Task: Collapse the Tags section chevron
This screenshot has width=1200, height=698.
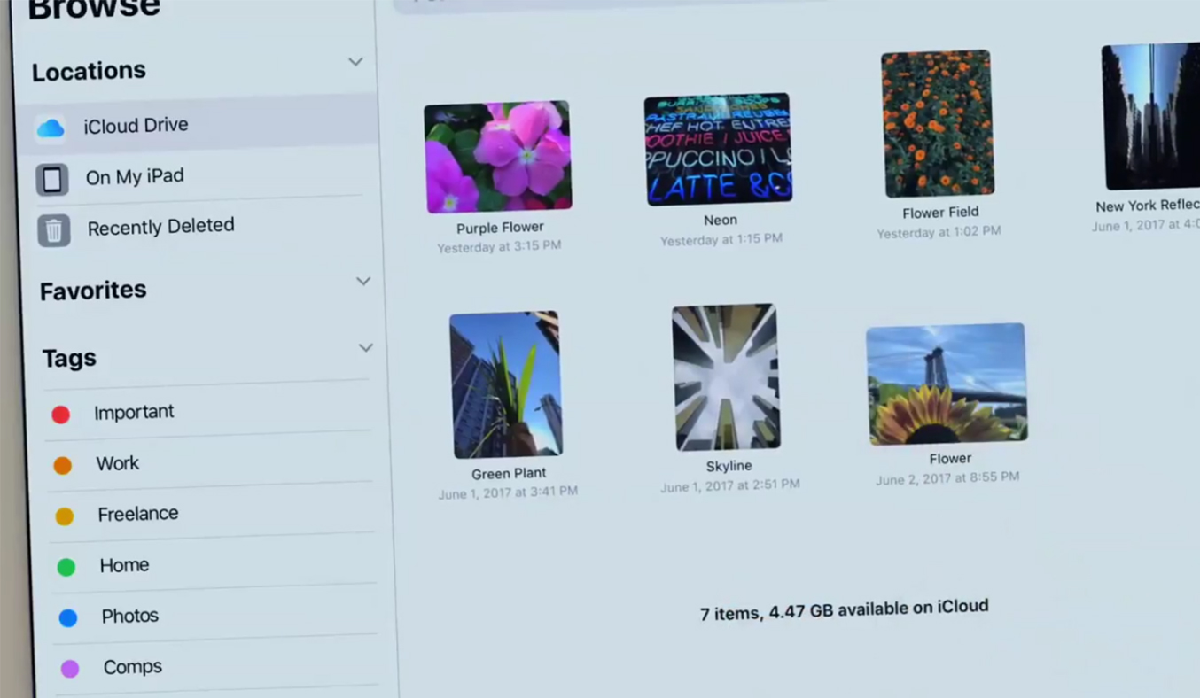Action: point(365,348)
